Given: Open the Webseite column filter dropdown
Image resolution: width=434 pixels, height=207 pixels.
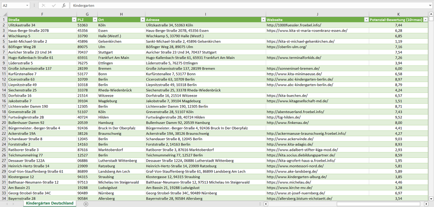Looking at the screenshot, I should [x=366, y=19].
